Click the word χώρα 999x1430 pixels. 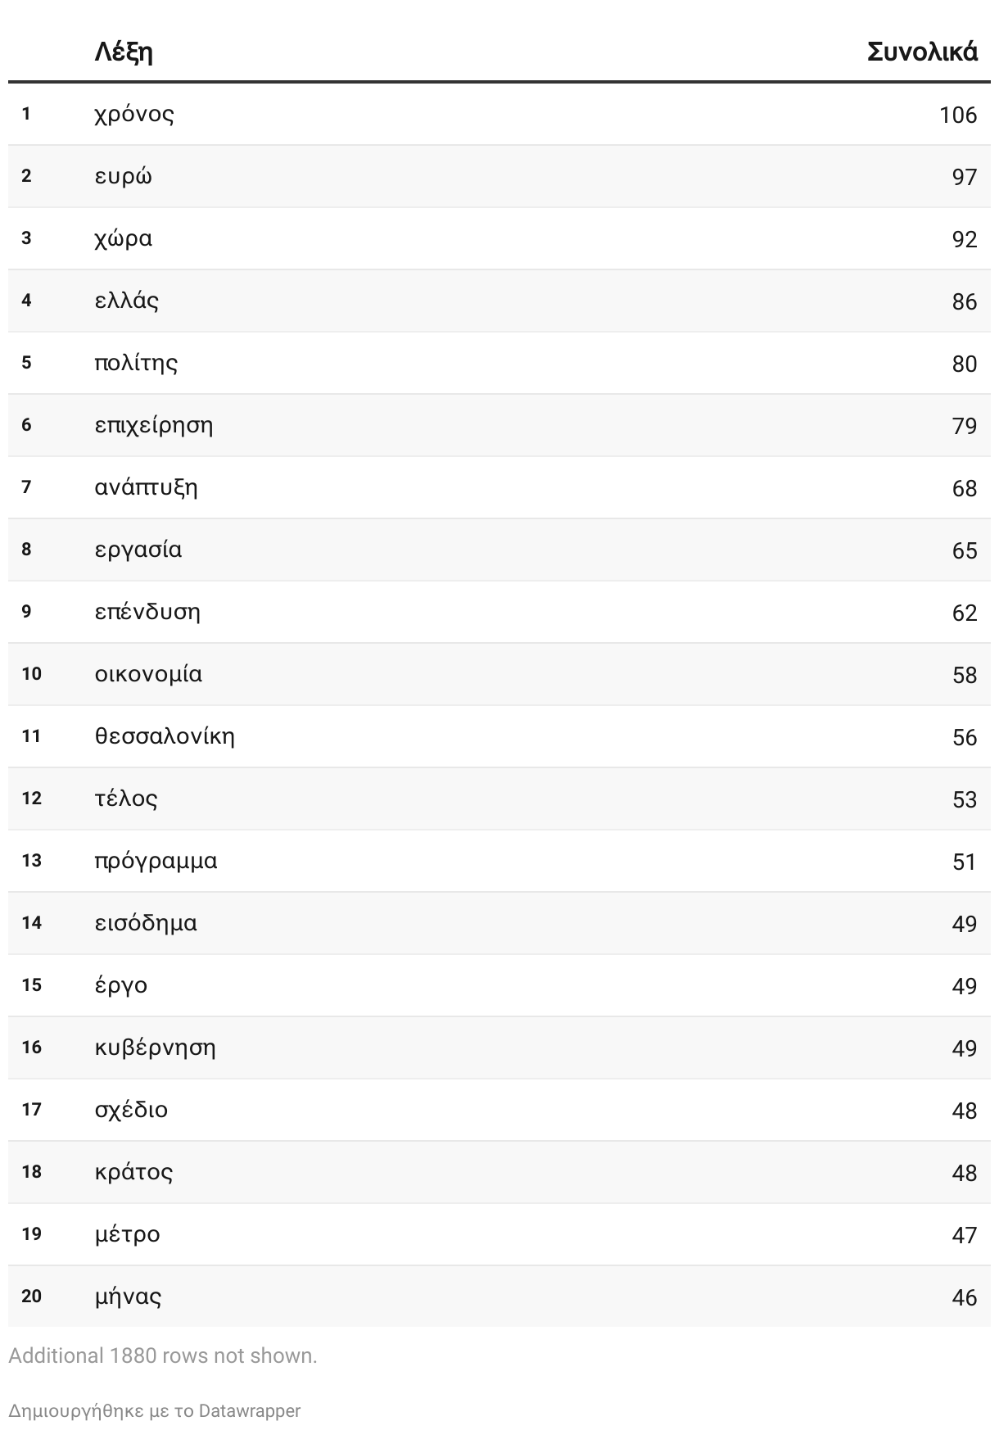[x=124, y=239]
